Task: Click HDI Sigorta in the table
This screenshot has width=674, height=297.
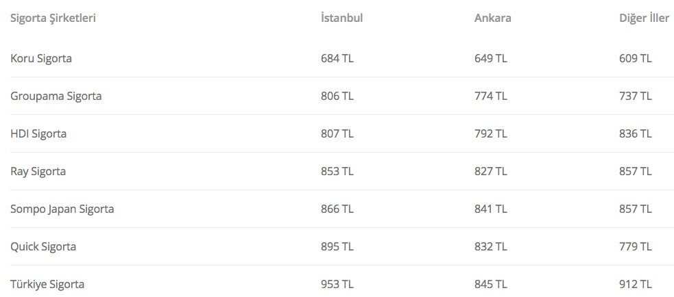Action: click(x=38, y=133)
